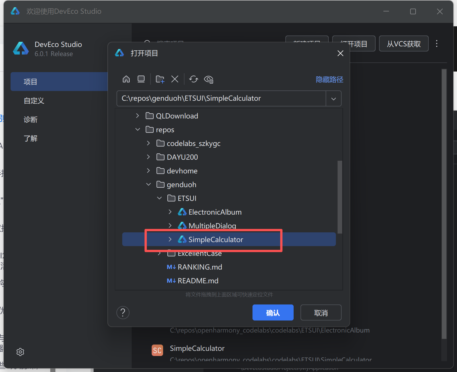Click the ElectronicAlbum project icon in tree

182,212
